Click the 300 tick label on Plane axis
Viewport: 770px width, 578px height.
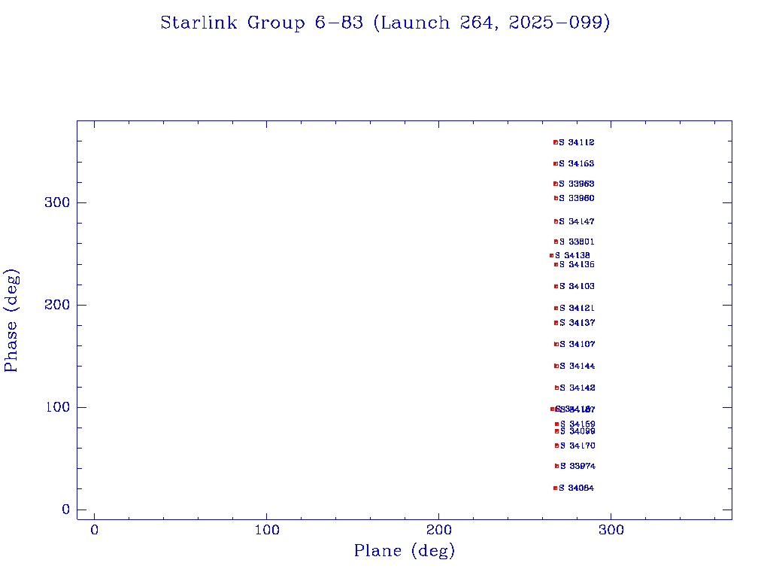(x=611, y=530)
